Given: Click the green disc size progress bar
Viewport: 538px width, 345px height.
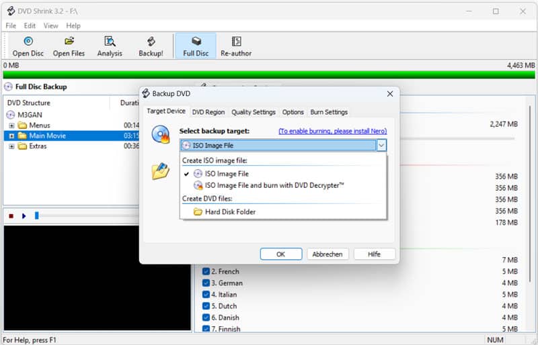Looking at the screenshot, I should tap(269, 75).
